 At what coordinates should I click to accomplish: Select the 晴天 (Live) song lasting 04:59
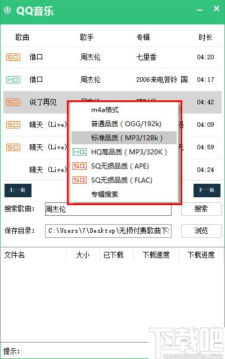coord(48,147)
